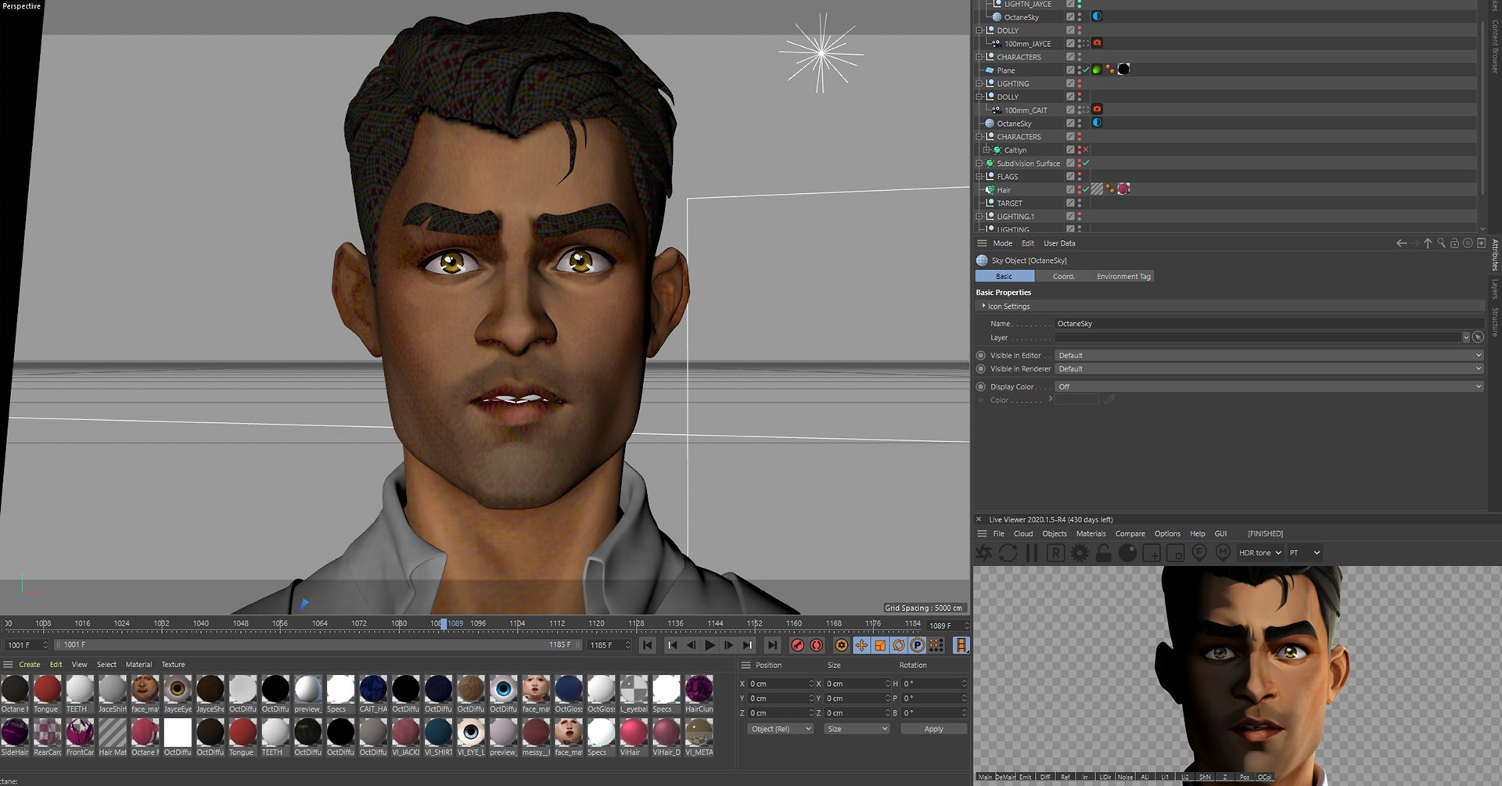This screenshot has height=786, width=1502.
Task: Toggle Autokeying red icon
Action: click(x=817, y=645)
